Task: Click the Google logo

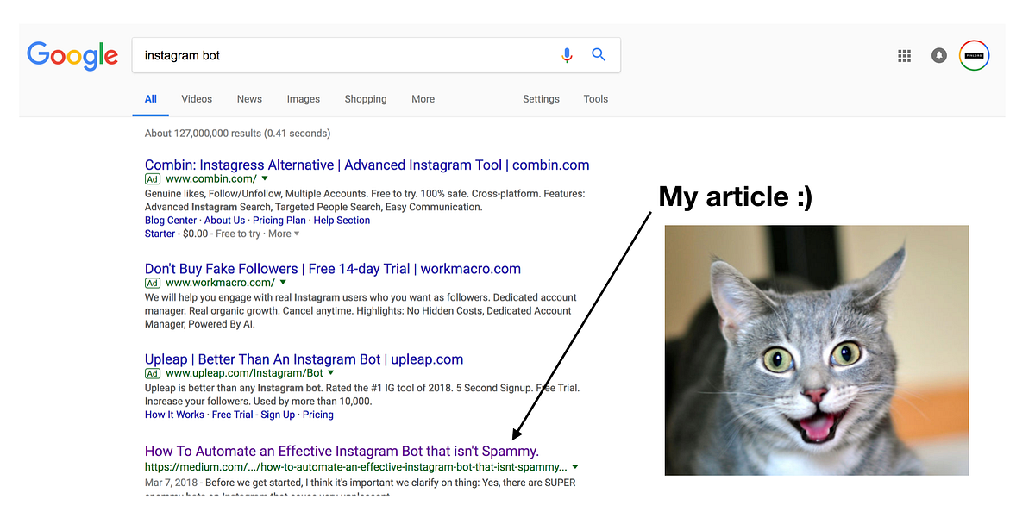Action: click(72, 55)
